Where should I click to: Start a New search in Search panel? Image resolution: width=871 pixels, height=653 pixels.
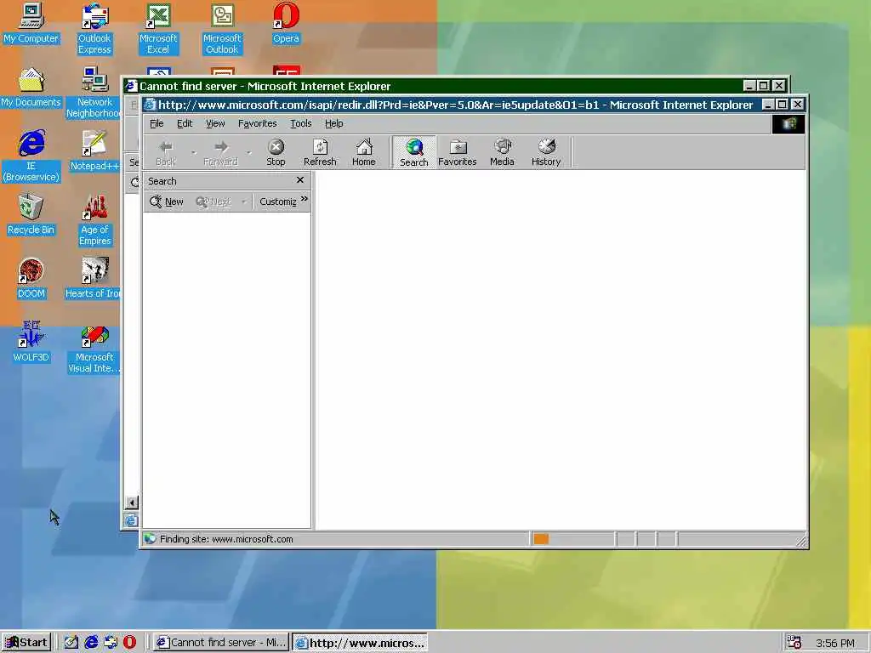pos(167,202)
